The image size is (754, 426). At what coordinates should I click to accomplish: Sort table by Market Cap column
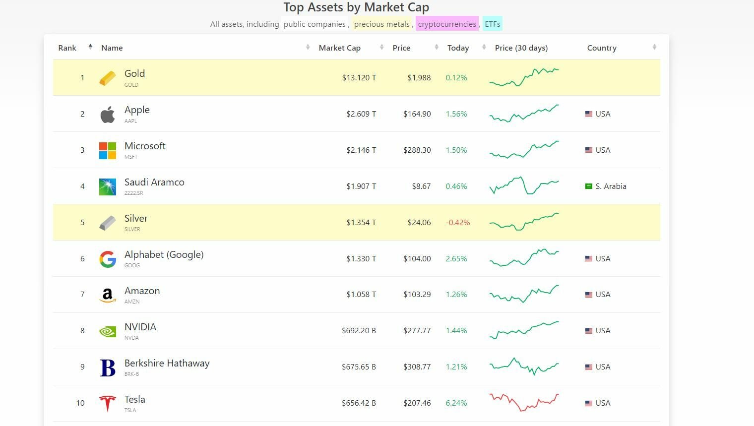click(340, 48)
